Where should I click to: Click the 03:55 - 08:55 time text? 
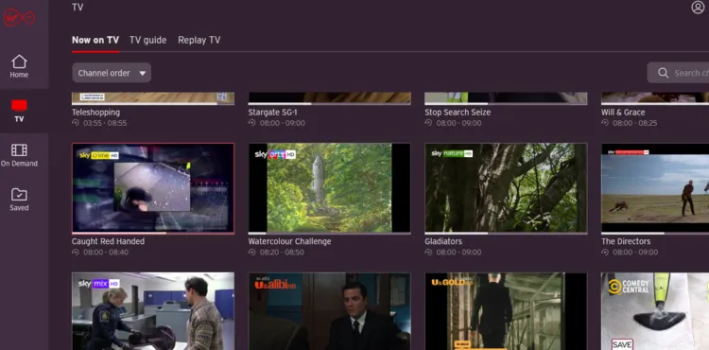tap(105, 123)
